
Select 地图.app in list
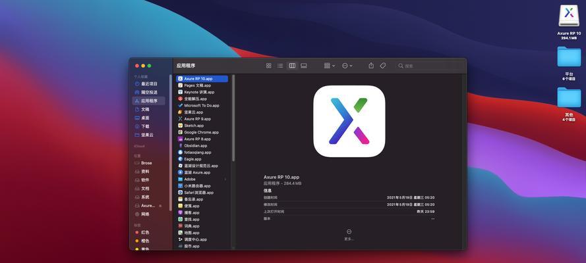pos(202,233)
